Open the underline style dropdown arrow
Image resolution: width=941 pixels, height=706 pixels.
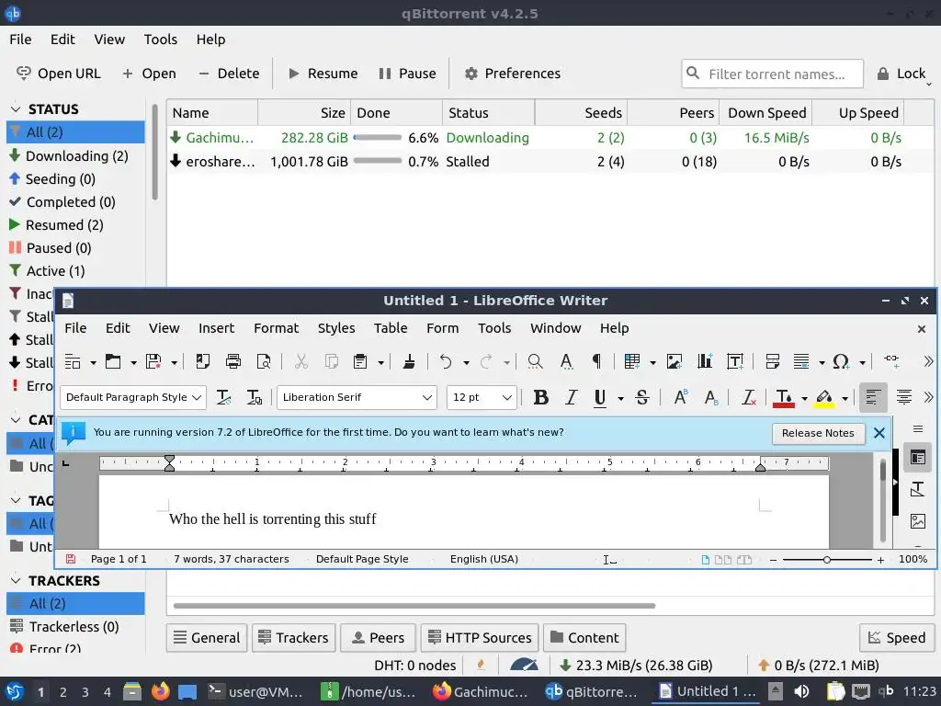coord(620,398)
